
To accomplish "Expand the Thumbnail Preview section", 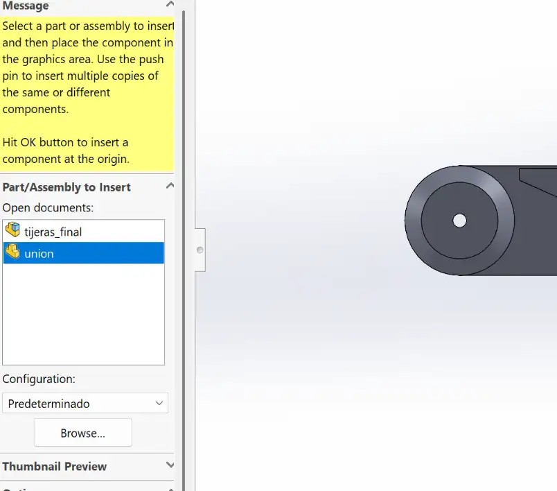I will (x=170, y=465).
